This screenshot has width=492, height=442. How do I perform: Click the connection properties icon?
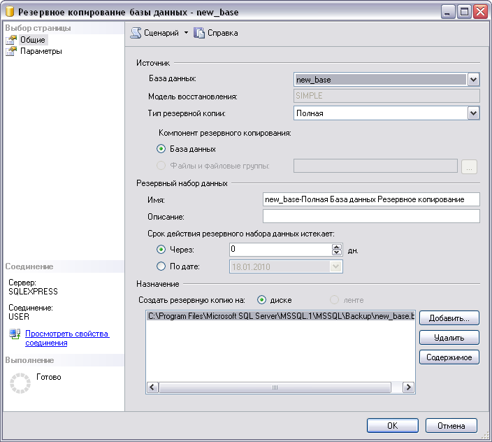(15, 335)
